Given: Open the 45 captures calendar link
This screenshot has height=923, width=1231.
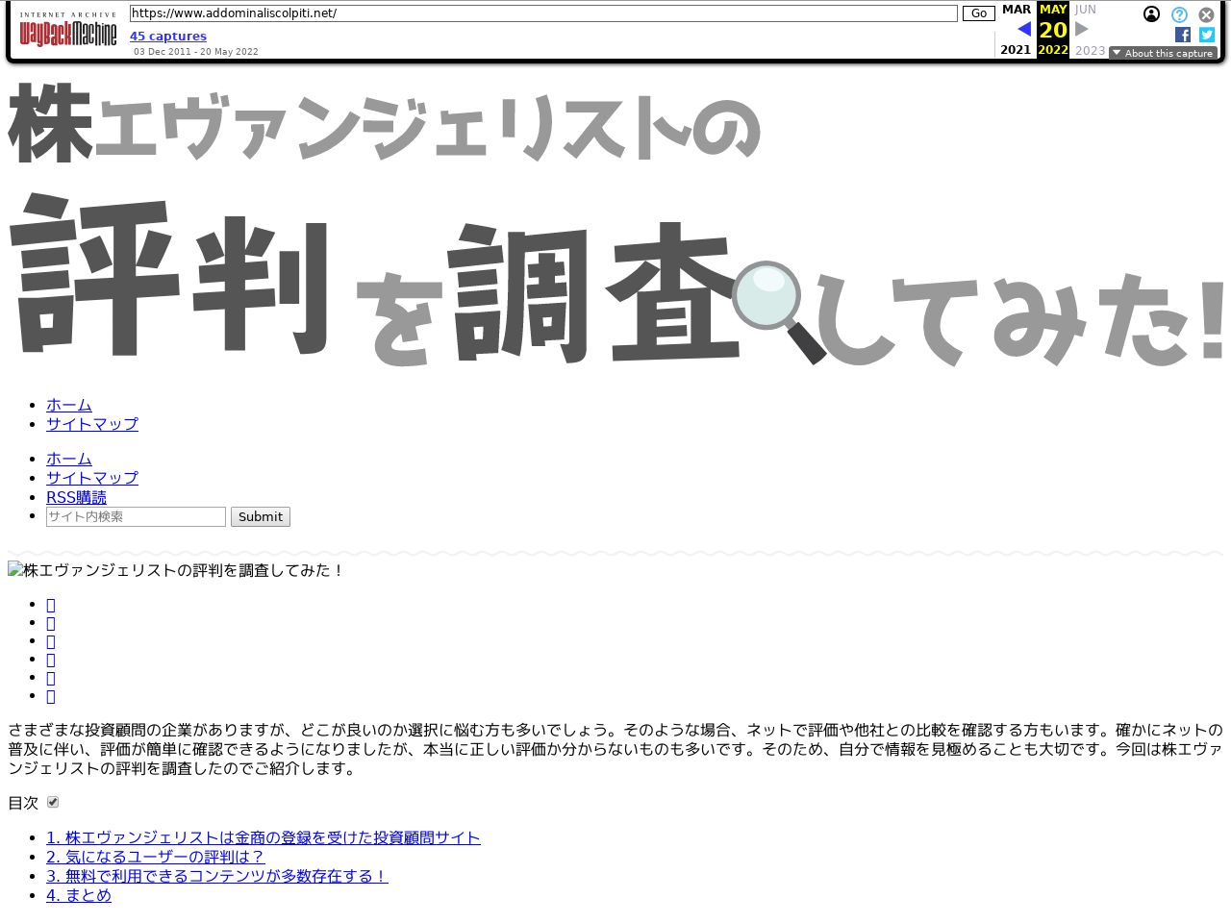Looking at the screenshot, I should tap(168, 37).
